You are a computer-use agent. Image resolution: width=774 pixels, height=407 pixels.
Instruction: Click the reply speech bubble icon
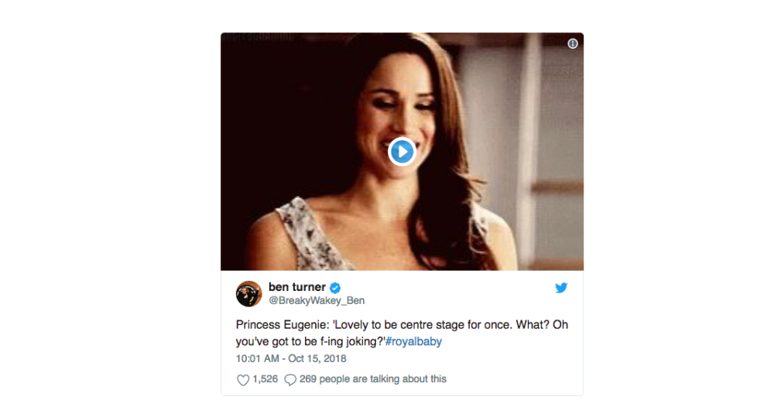coord(290,380)
